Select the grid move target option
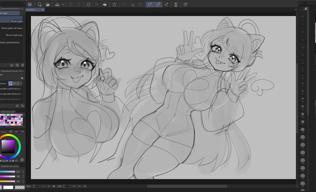Viewport: 316px width, 192px height. coord(18,83)
